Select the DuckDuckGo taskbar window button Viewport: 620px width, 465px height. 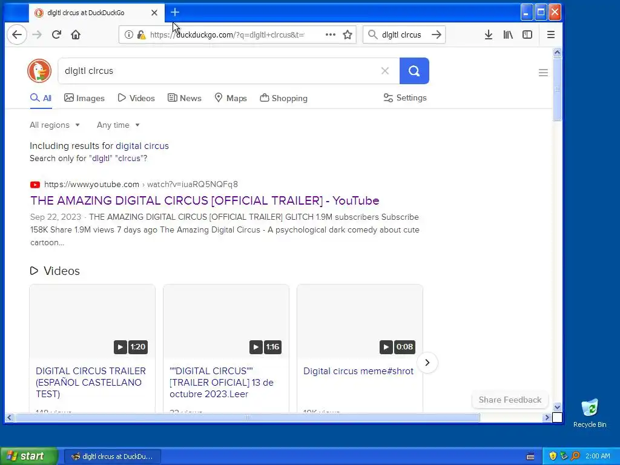(112, 457)
